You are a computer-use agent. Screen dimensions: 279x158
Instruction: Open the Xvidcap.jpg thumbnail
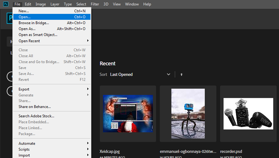coord(128,114)
